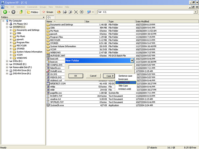Expand Documents and Settings in tree
199x149 pixels.
(11, 30)
